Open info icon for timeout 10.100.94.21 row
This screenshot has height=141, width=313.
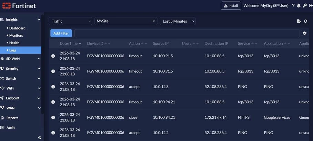(53, 102)
